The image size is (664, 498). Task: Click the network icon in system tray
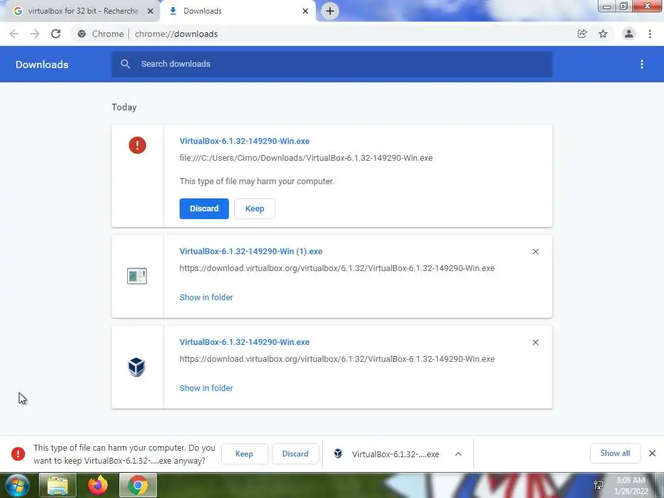[599, 485]
